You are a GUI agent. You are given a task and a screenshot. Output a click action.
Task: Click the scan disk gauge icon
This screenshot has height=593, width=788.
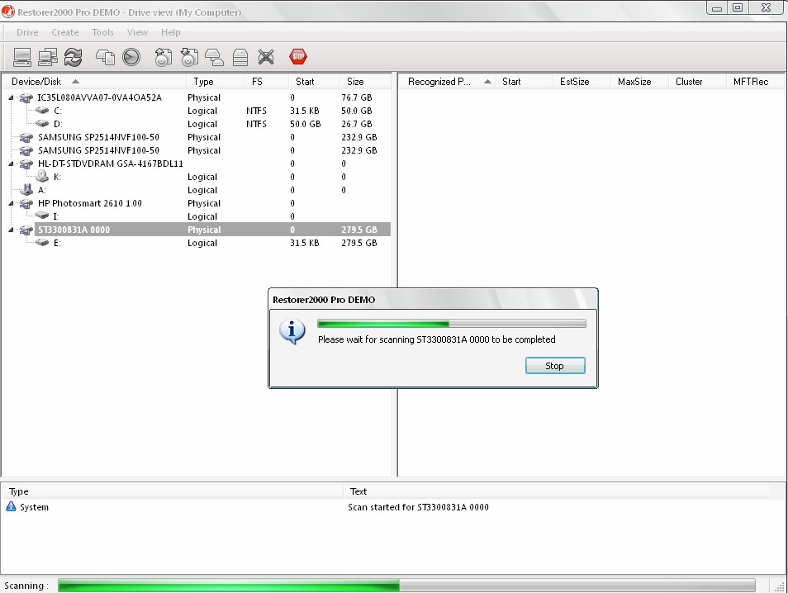point(131,57)
